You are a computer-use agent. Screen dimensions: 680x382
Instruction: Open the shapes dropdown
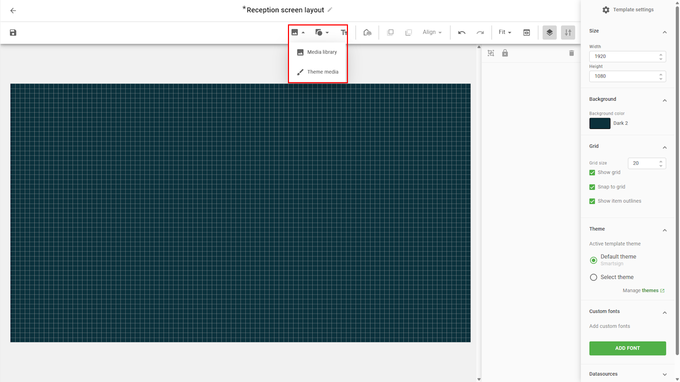click(322, 32)
